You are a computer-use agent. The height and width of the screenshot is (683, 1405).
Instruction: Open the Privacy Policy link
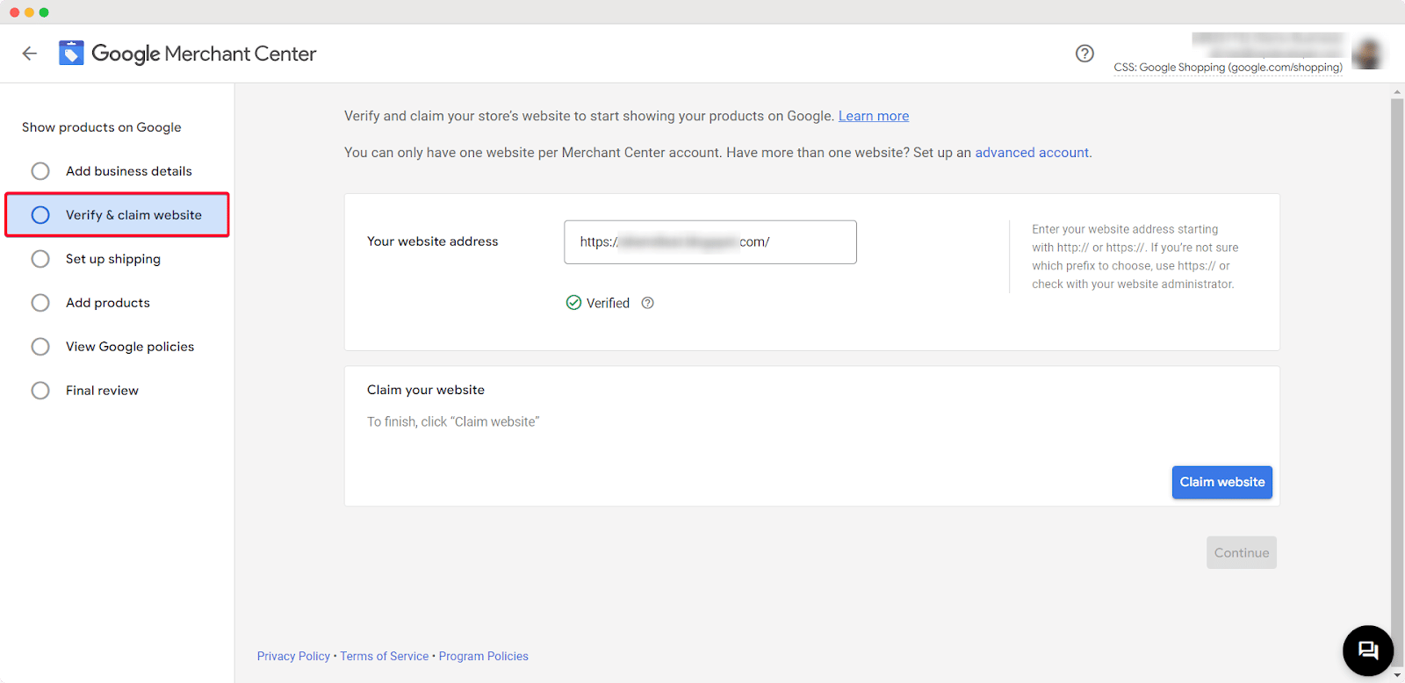click(x=293, y=656)
